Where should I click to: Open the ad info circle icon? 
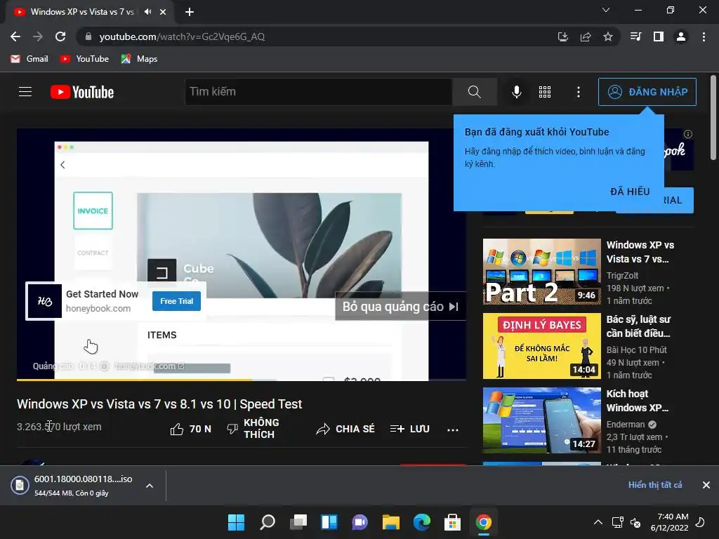[x=688, y=134]
